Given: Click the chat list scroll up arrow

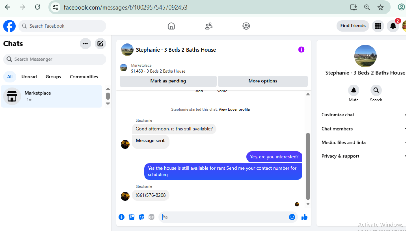Looking at the screenshot, I should (x=108, y=89).
